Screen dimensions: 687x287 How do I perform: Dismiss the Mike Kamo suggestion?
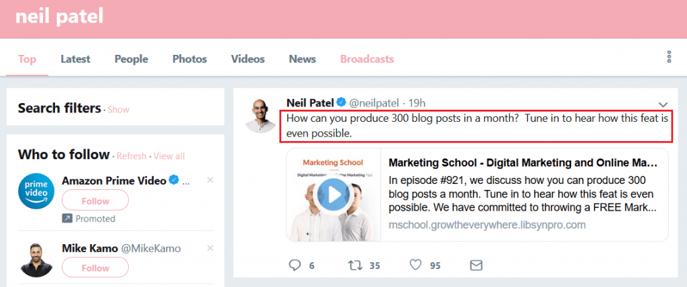point(210,248)
